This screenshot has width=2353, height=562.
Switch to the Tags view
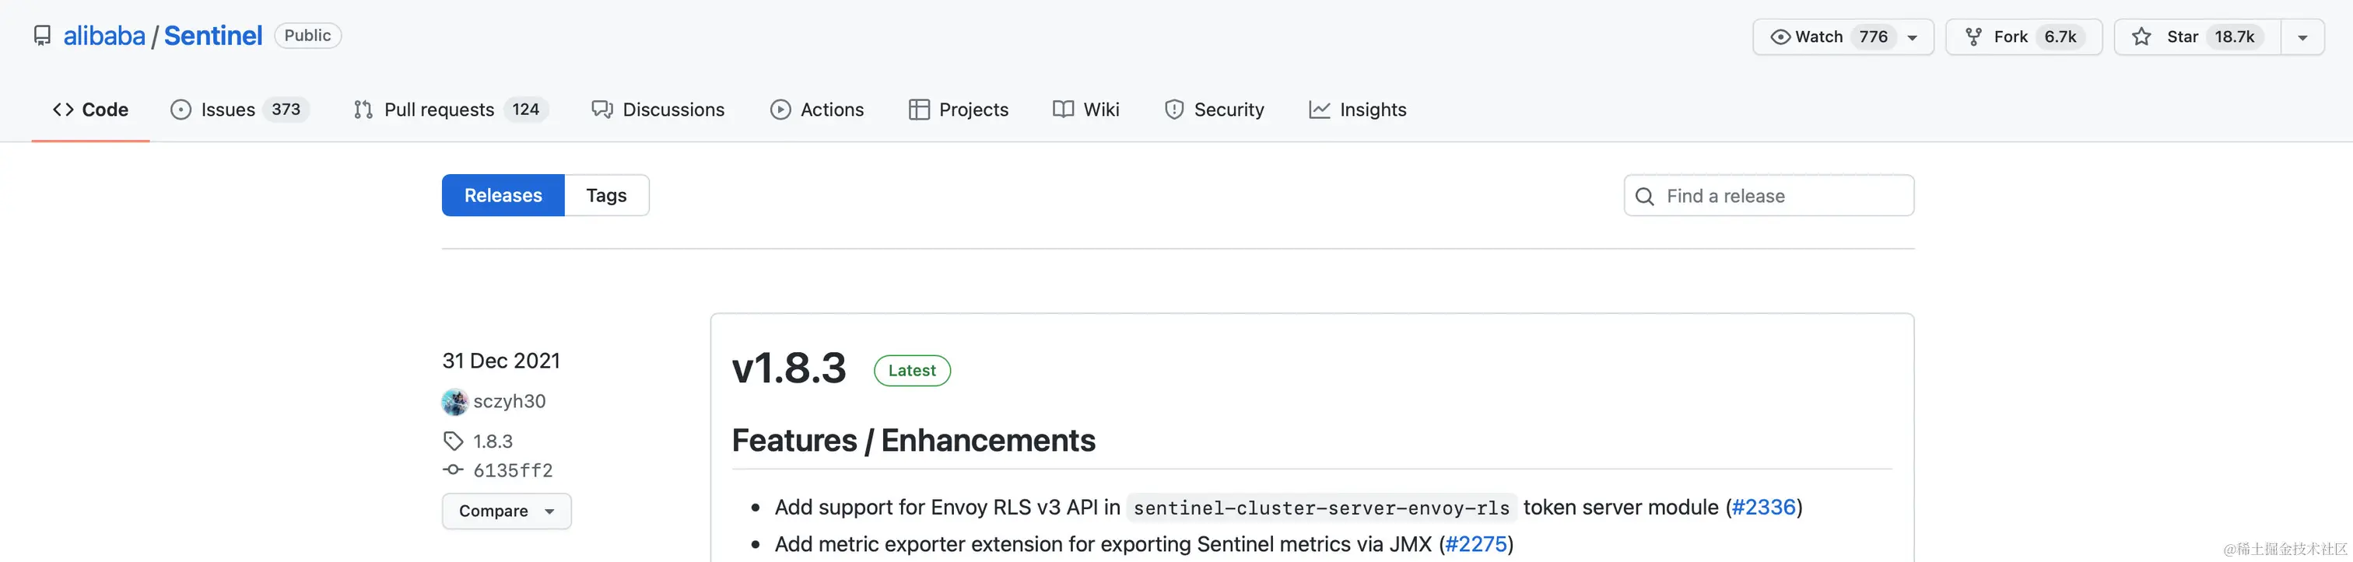click(606, 195)
